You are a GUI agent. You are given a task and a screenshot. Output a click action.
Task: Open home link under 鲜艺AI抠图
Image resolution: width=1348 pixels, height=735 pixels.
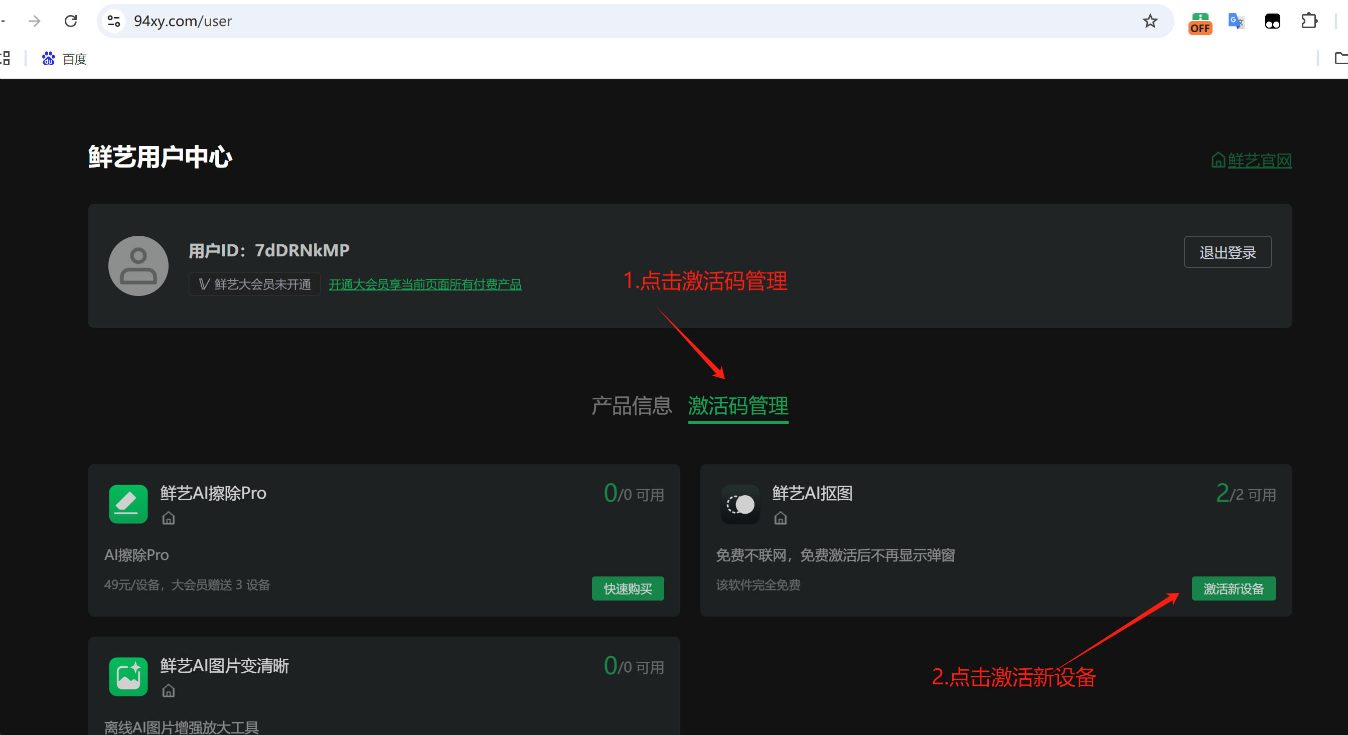click(780, 518)
